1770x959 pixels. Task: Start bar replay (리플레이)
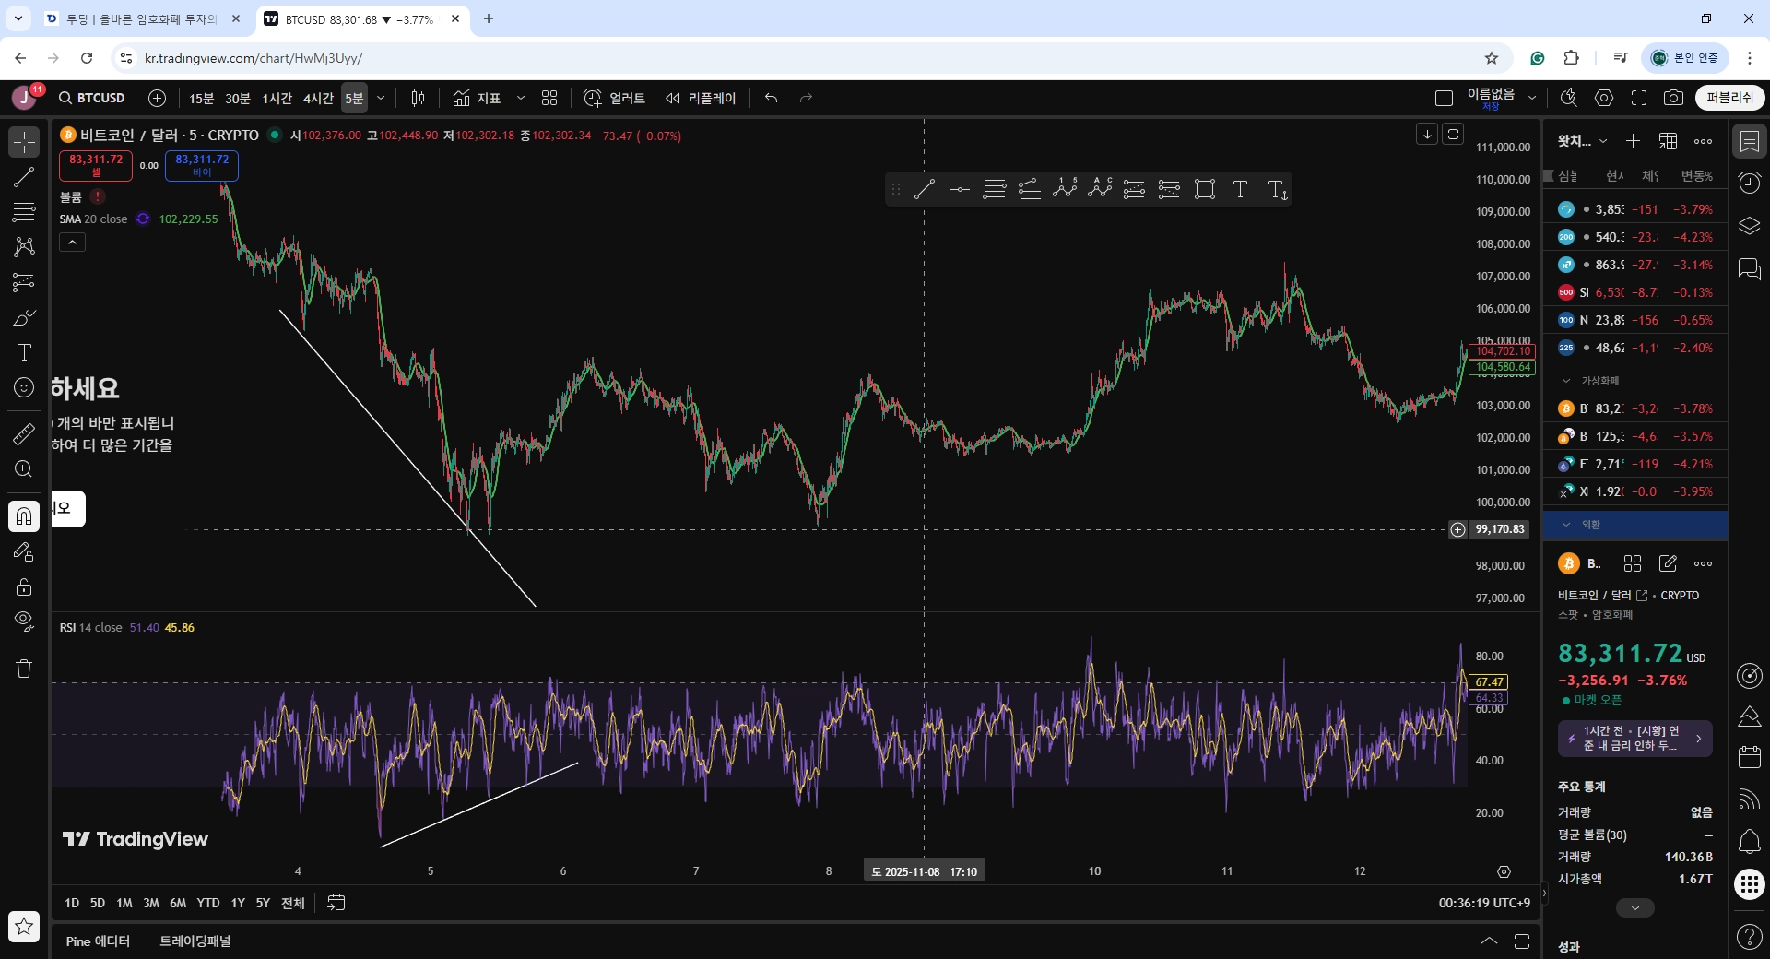tap(701, 98)
